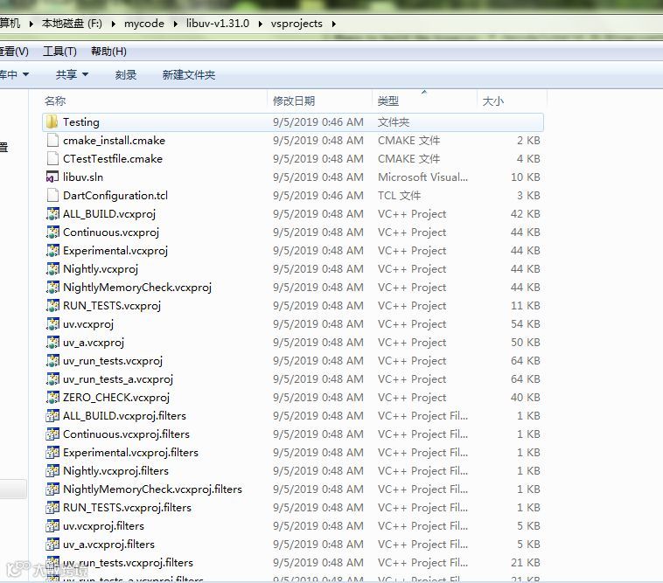Click the Continuous.vcxproj.filters file icon
This screenshot has height=583, width=663.
[x=52, y=434]
